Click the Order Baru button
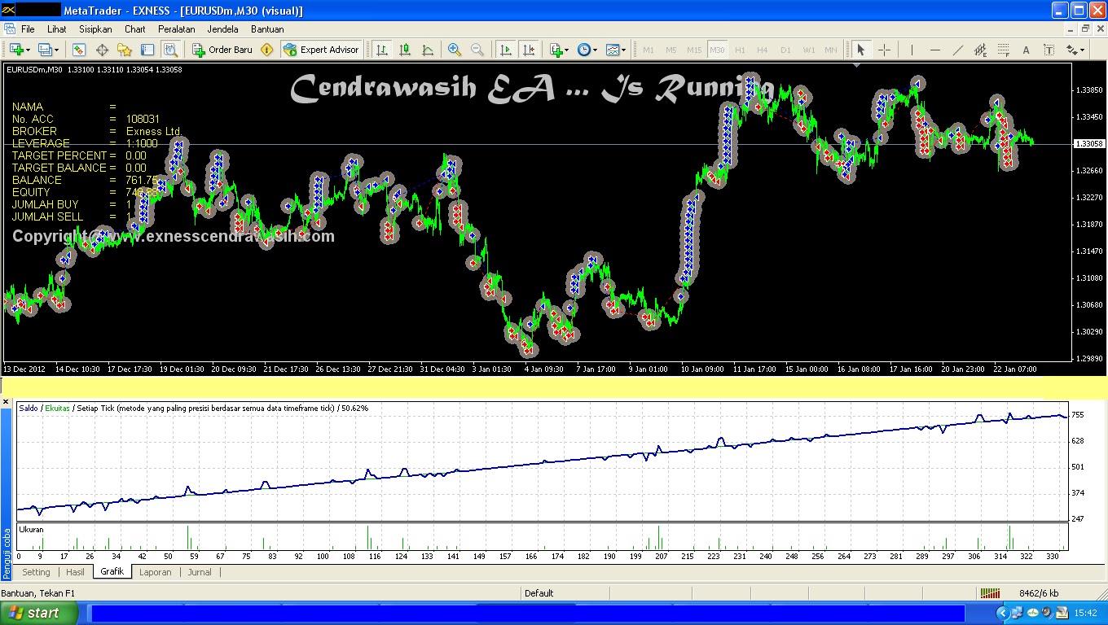 pos(222,50)
